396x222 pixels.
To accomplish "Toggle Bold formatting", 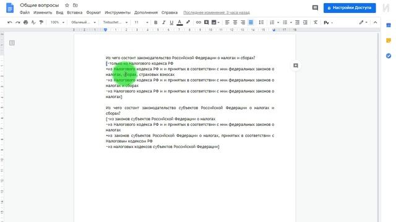I will (x=156, y=22).
